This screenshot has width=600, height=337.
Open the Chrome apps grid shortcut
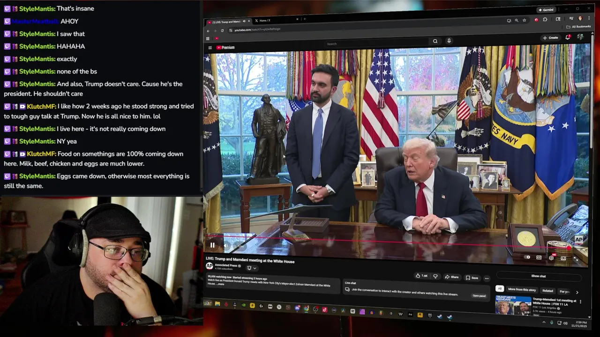tap(208, 38)
